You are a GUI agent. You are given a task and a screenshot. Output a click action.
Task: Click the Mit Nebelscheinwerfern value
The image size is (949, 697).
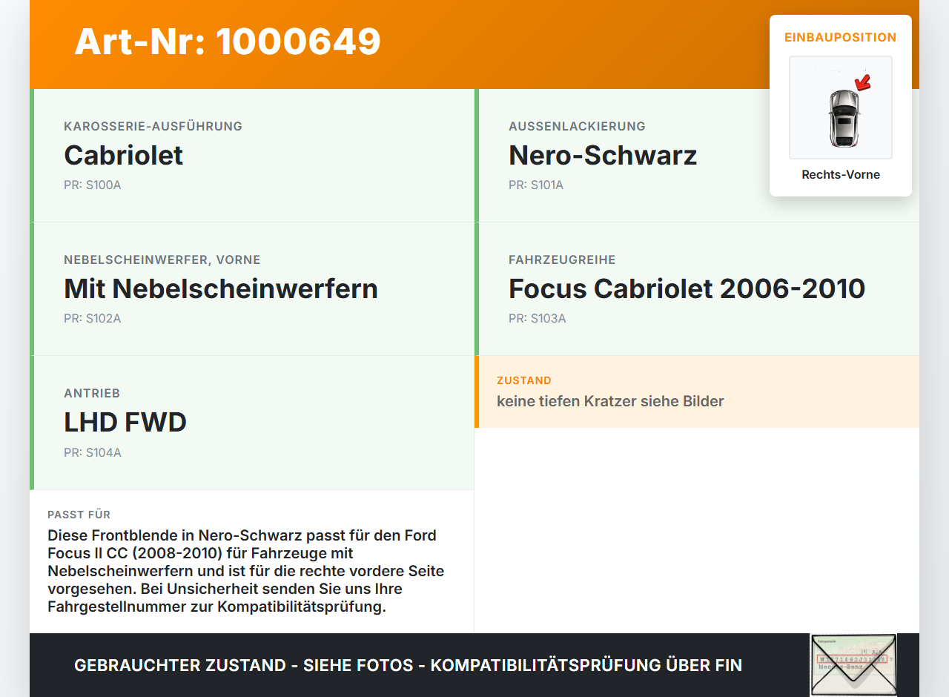tap(221, 288)
